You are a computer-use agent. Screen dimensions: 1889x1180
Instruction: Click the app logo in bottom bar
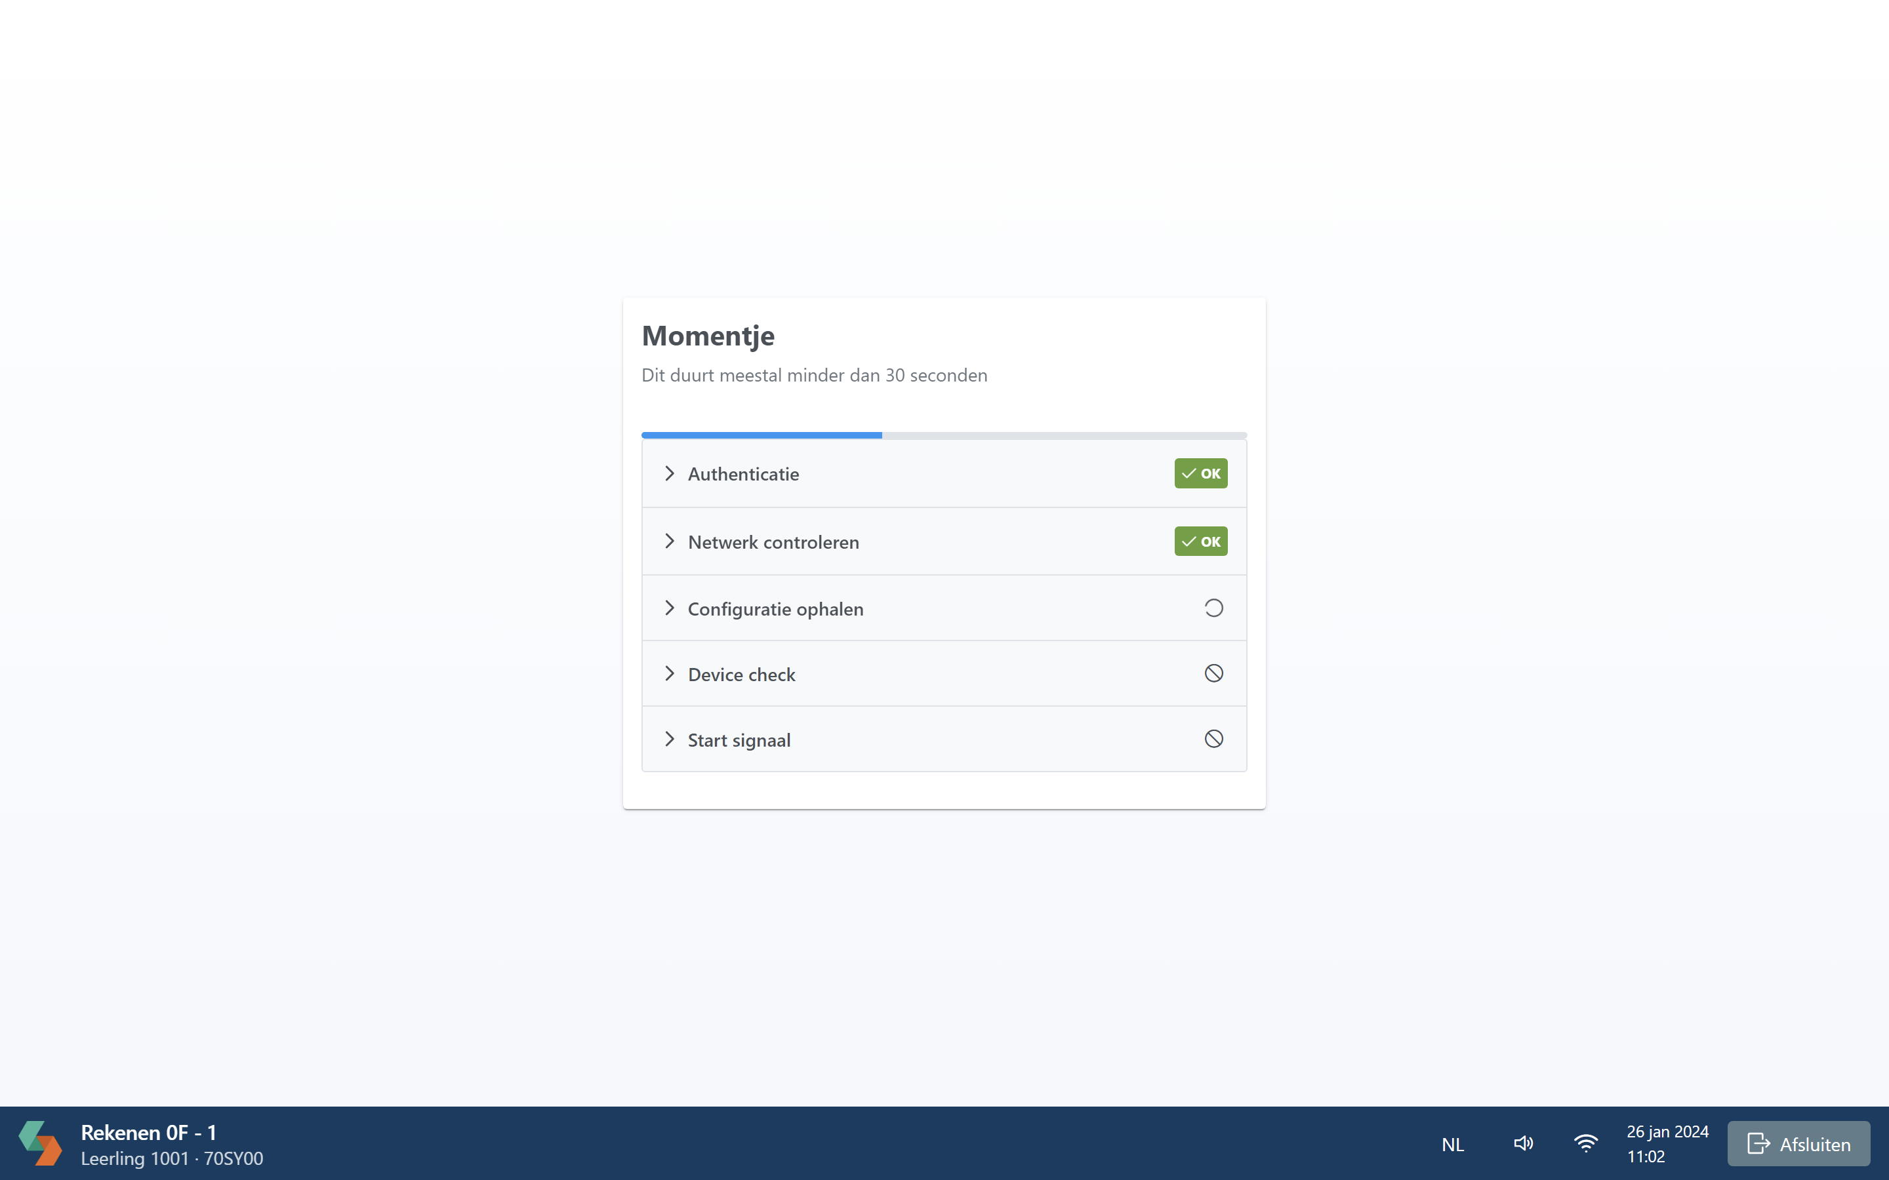coord(41,1143)
